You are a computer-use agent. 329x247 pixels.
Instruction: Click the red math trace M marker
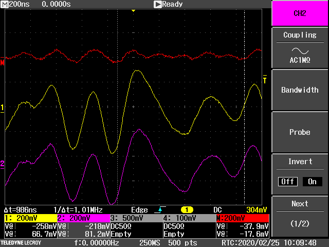[x=3, y=63]
